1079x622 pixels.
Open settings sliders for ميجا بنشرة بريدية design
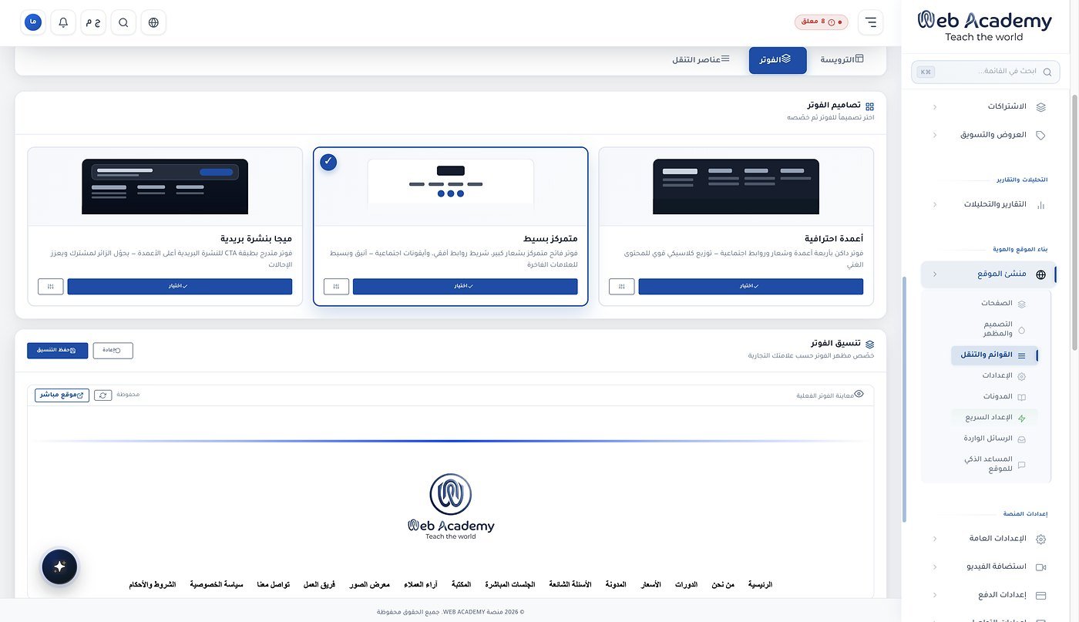[50, 286]
